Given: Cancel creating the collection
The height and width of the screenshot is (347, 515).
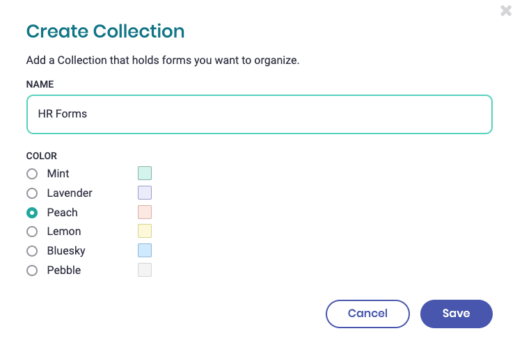Looking at the screenshot, I should [367, 314].
